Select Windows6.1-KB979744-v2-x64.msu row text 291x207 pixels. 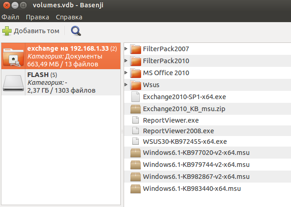pyautogui.click(x=196, y=165)
